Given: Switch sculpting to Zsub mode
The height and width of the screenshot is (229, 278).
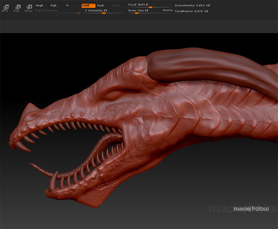Looking at the screenshot, I should 103,5.
